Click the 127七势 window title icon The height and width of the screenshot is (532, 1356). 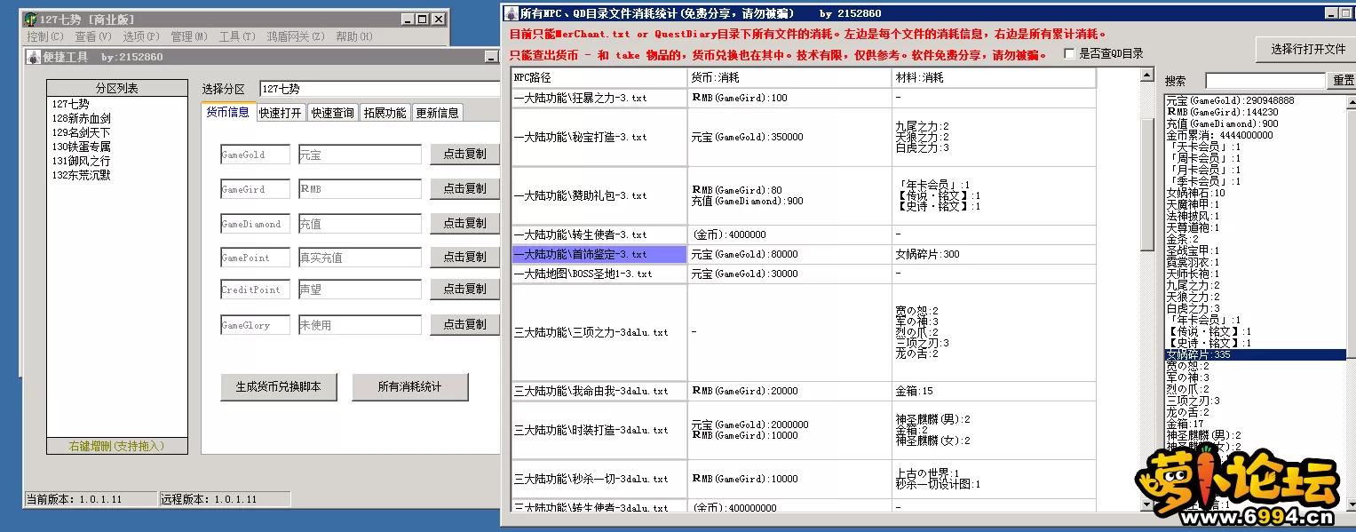click(x=31, y=19)
